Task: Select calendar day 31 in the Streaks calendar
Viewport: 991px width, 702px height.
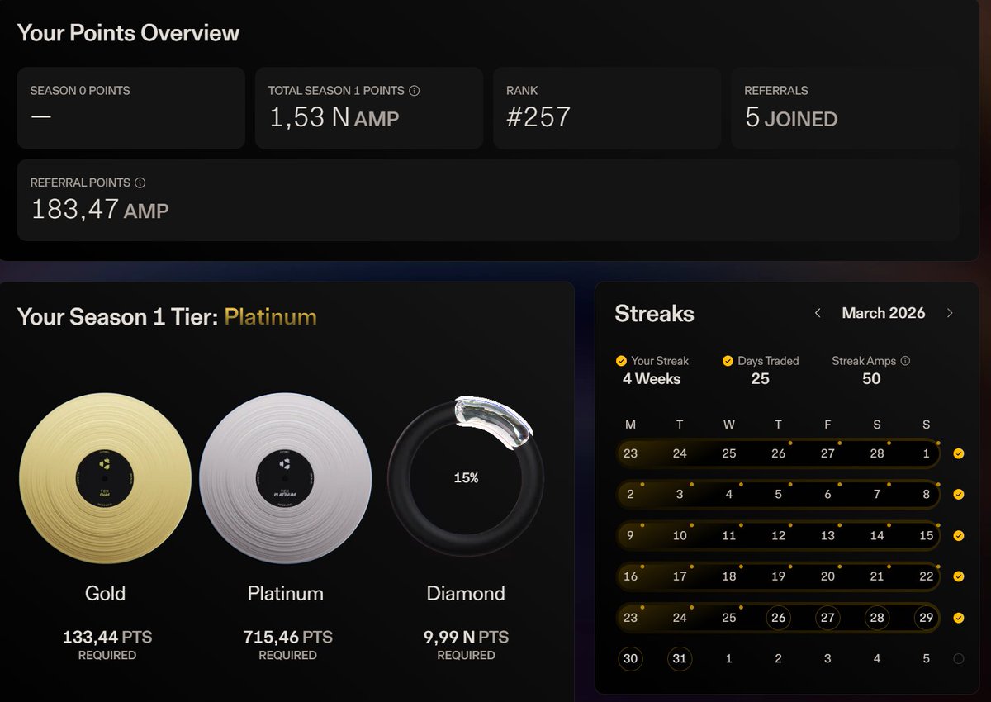Action: (x=680, y=659)
